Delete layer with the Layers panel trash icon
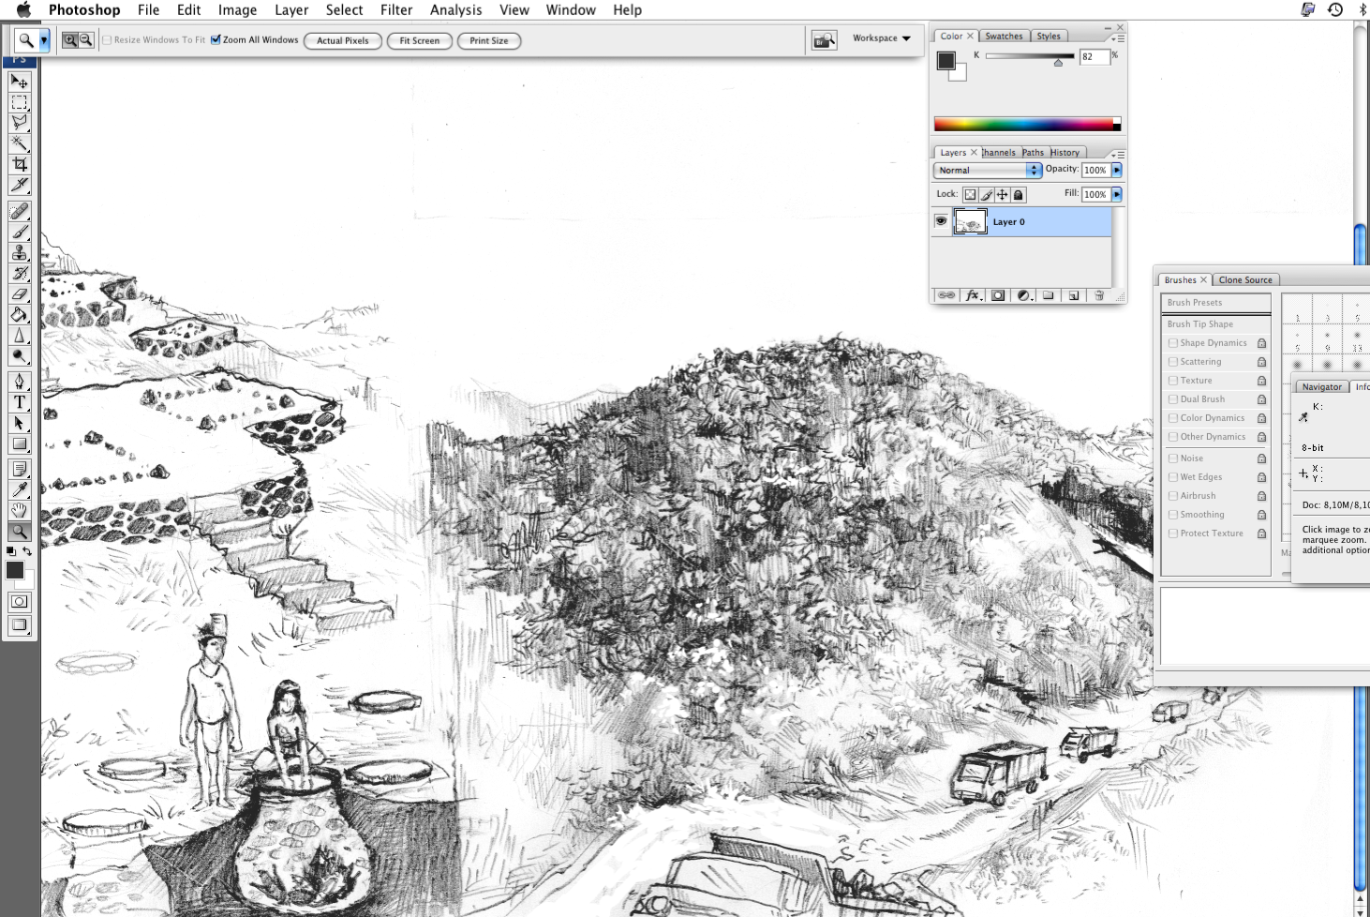Screen dimensions: 1370x917 pyautogui.click(x=1099, y=295)
